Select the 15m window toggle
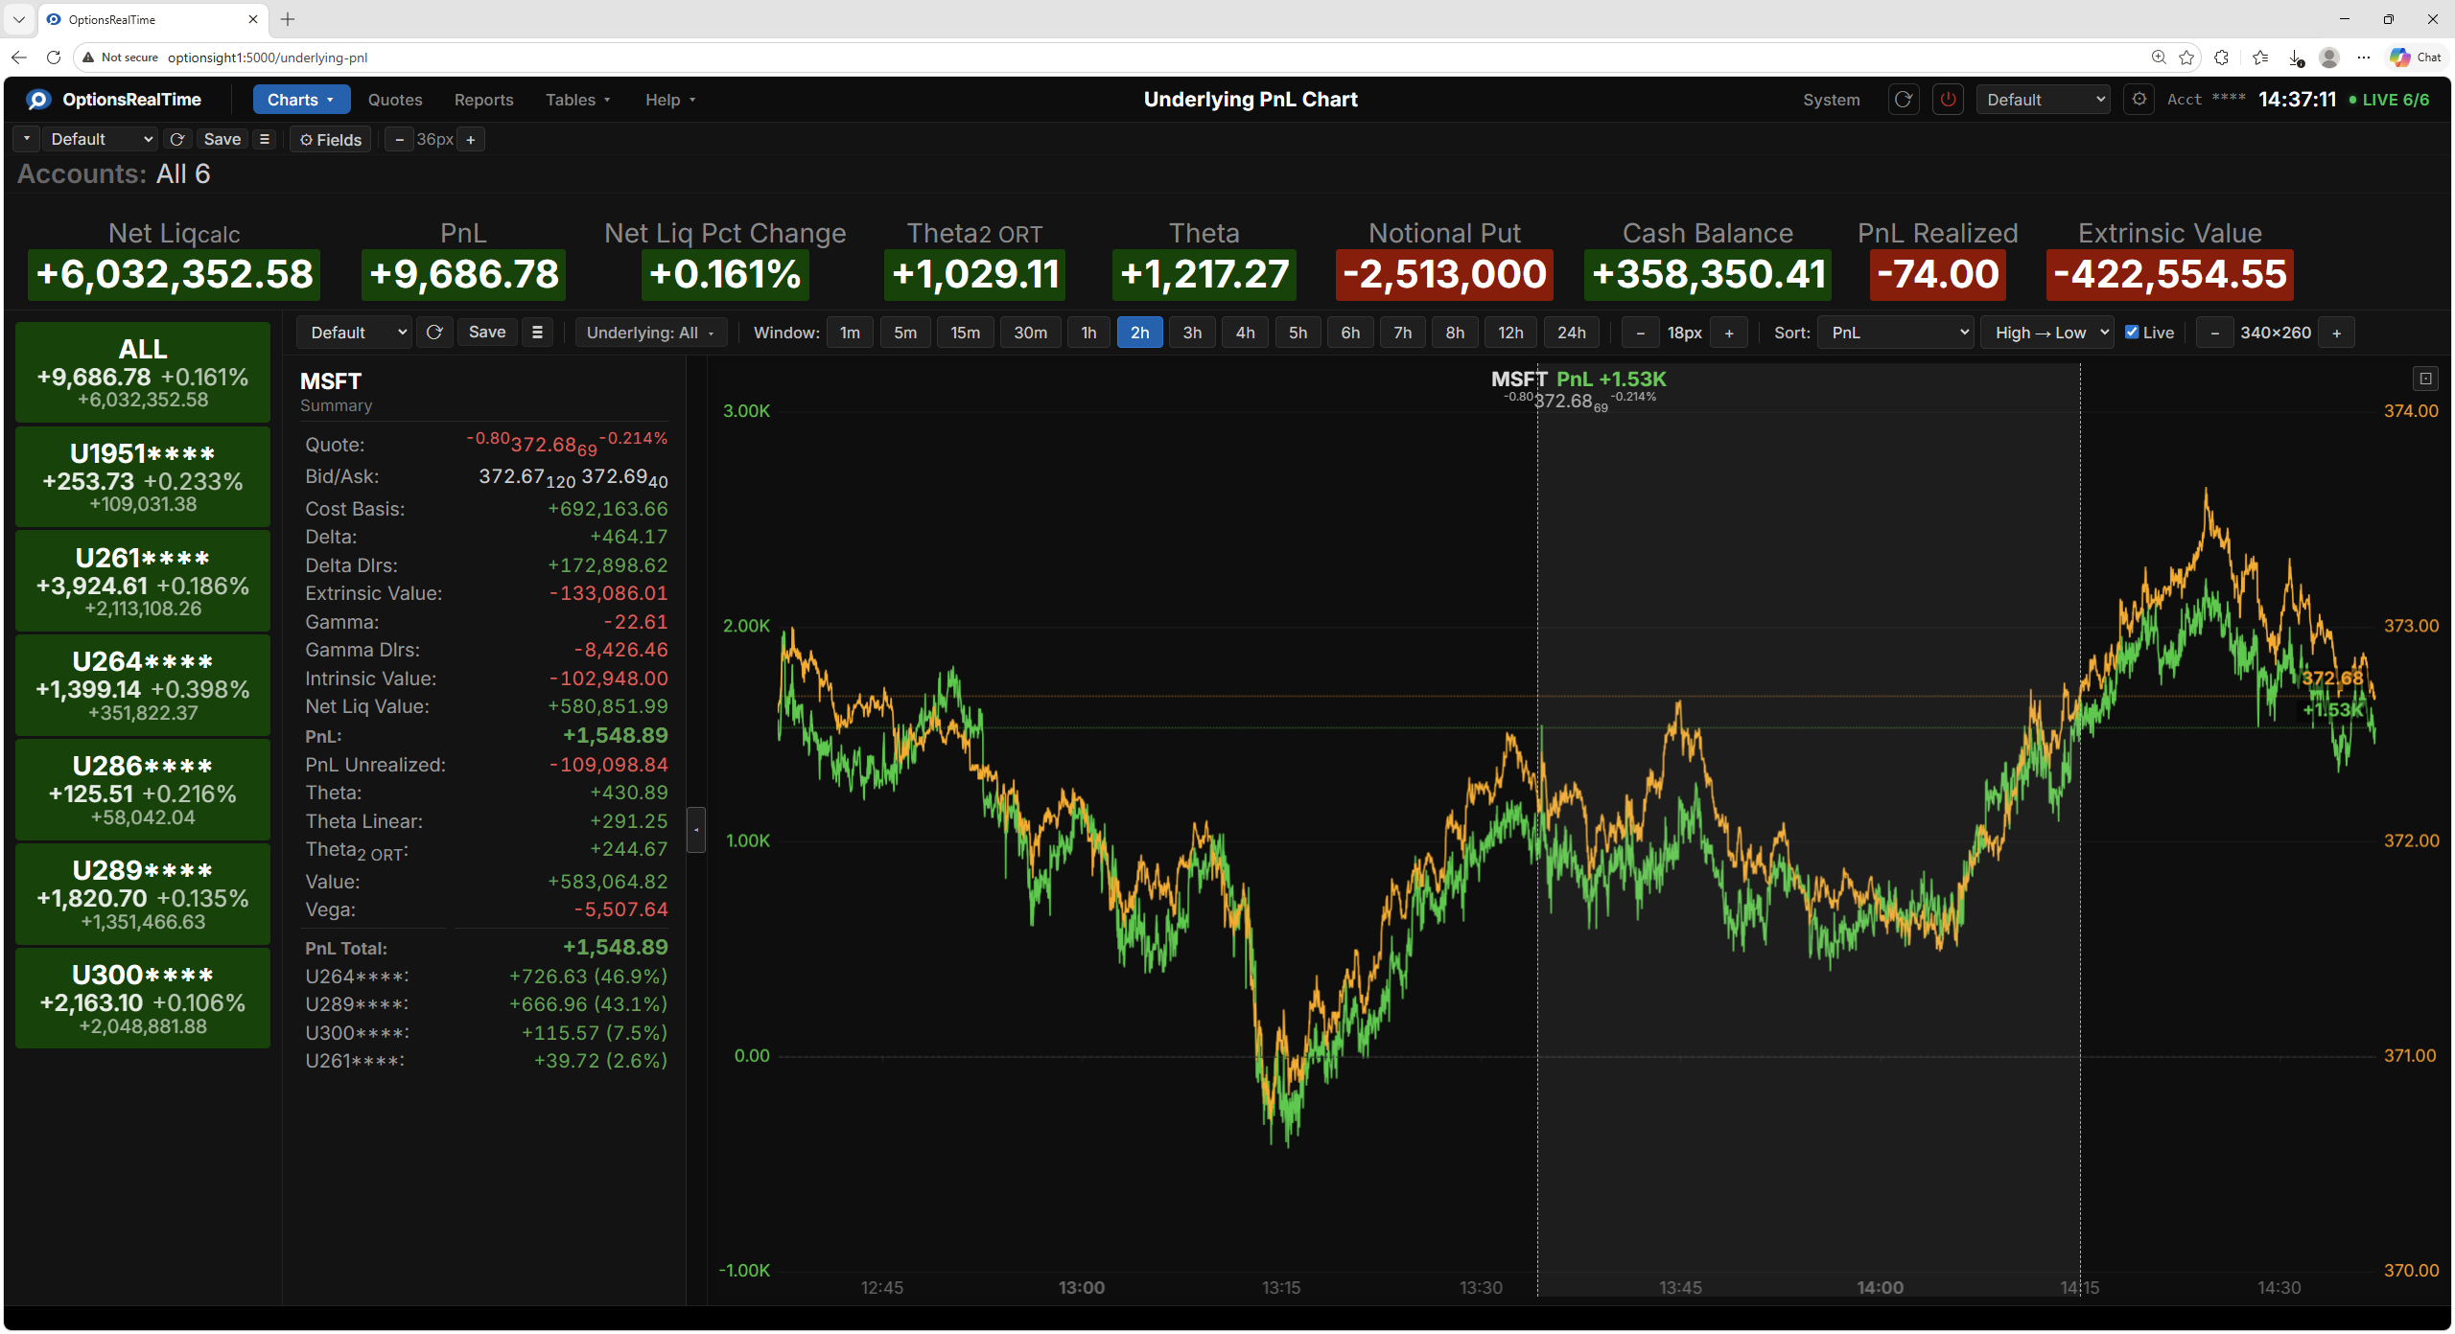Screen dimensions: 2455x1334 (x=965, y=333)
